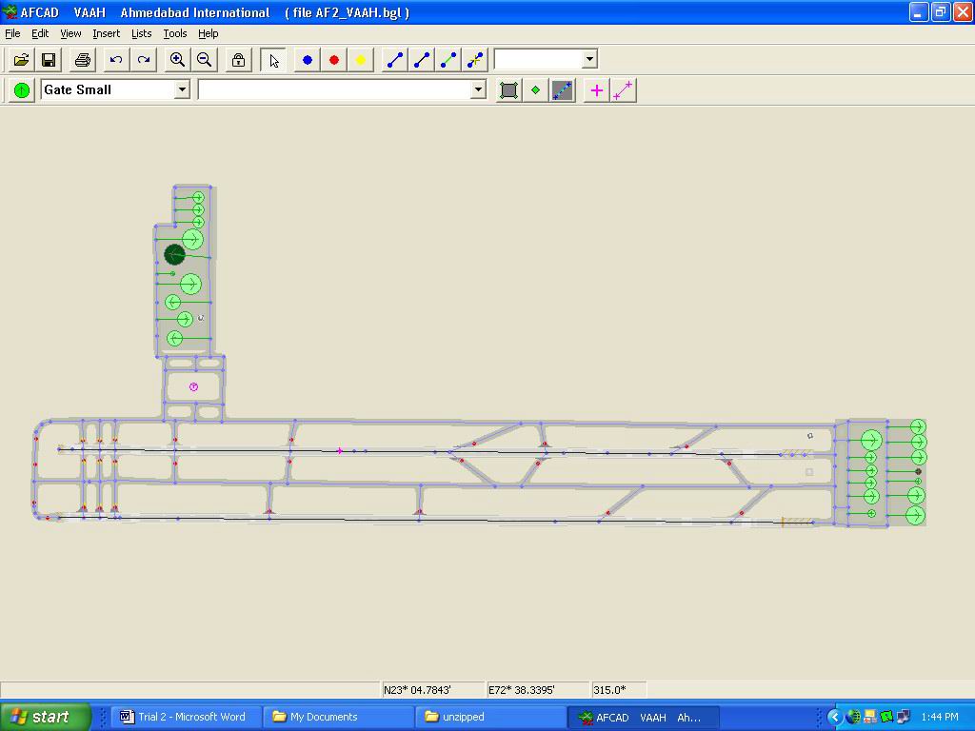Expand the Gate Small dropdown

(x=182, y=89)
